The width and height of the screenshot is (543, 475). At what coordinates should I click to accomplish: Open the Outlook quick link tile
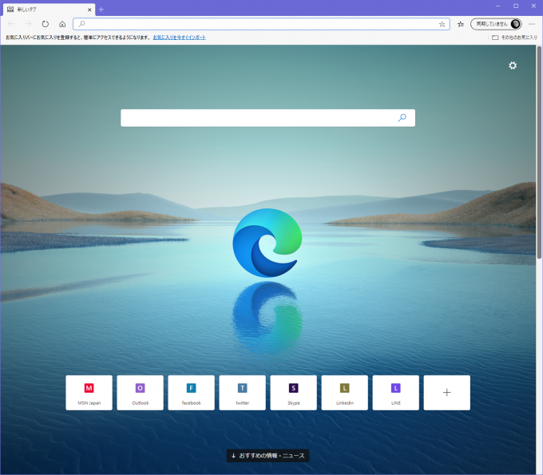click(x=141, y=393)
